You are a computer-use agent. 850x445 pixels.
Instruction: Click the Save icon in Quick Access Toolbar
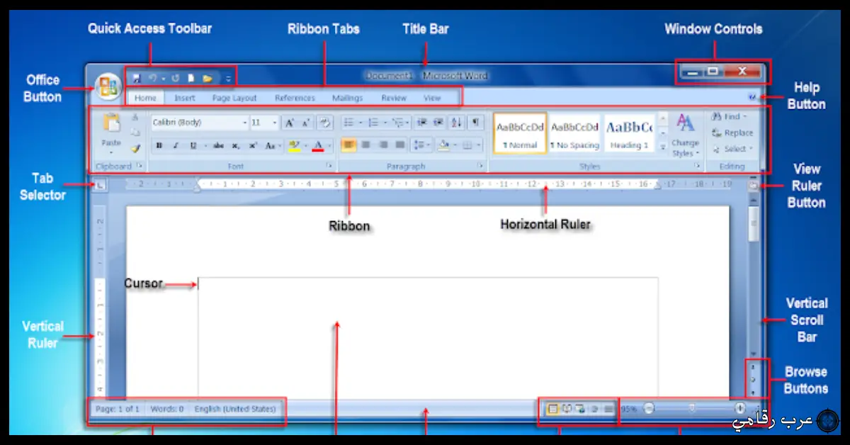pos(137,77)
